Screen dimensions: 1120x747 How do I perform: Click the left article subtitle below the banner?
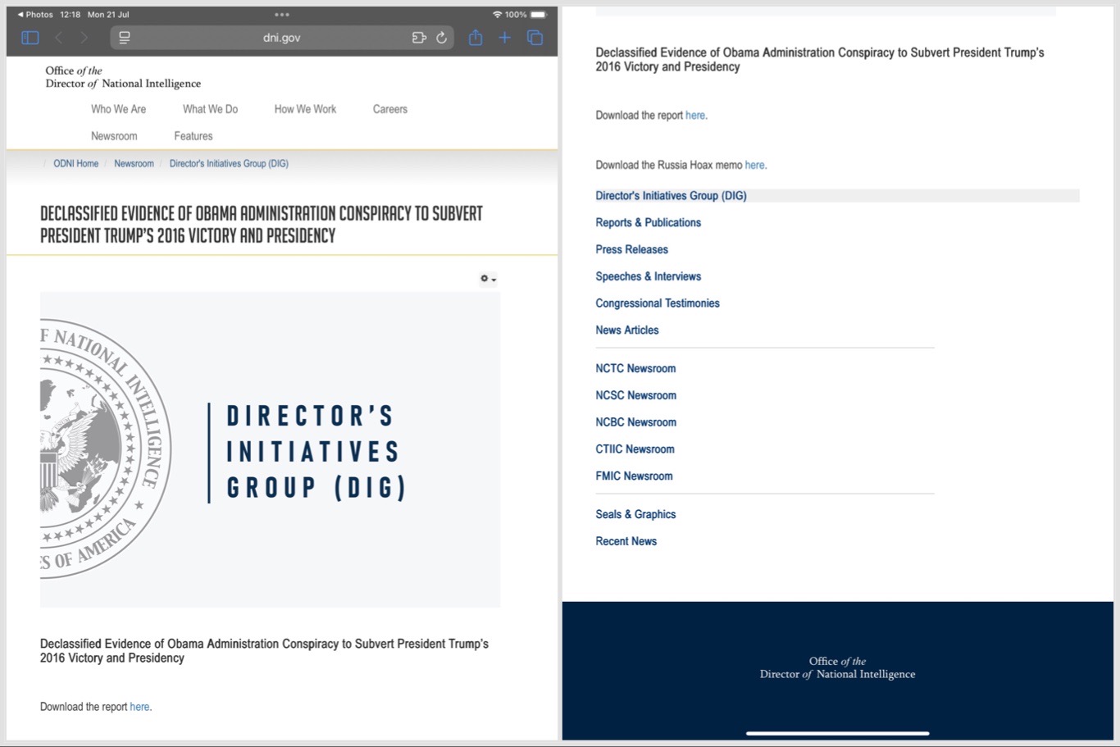click(264, 651)
